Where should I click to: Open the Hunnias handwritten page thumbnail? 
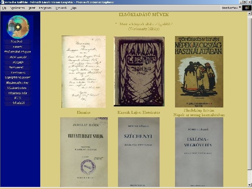(x=84, y=72)
